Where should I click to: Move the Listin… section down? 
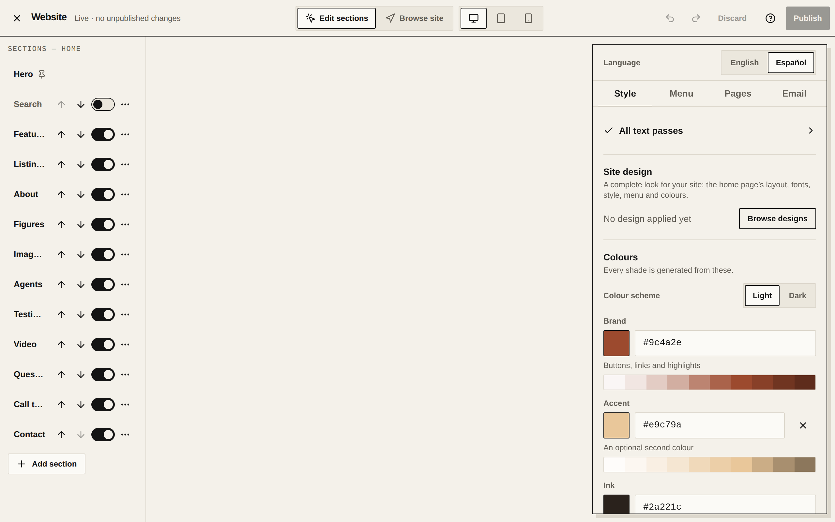(x=81, y=164)
